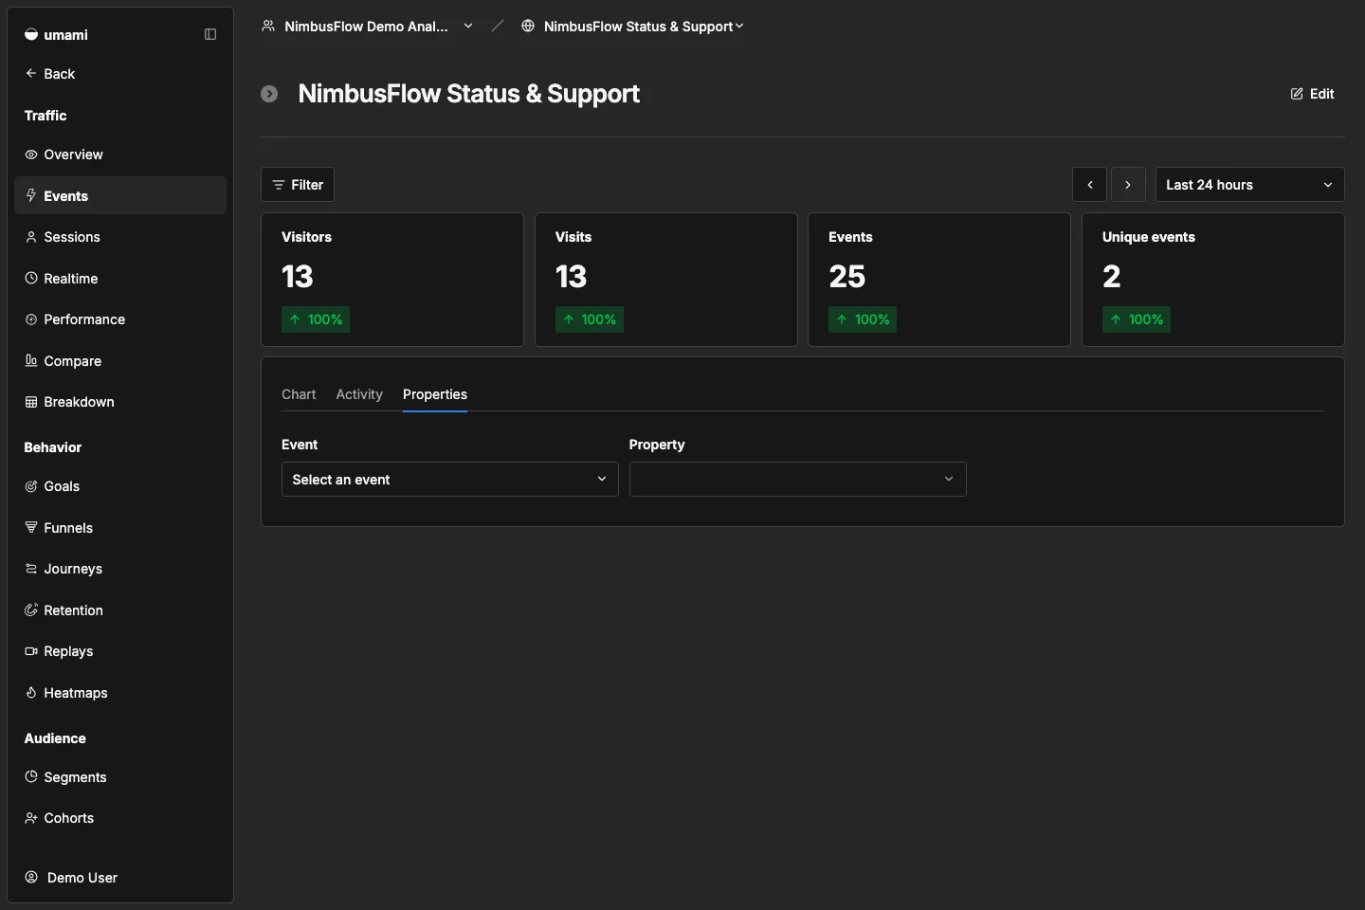
Task: Open Realtime in the sidebar
Action: (x=120, y=278)
